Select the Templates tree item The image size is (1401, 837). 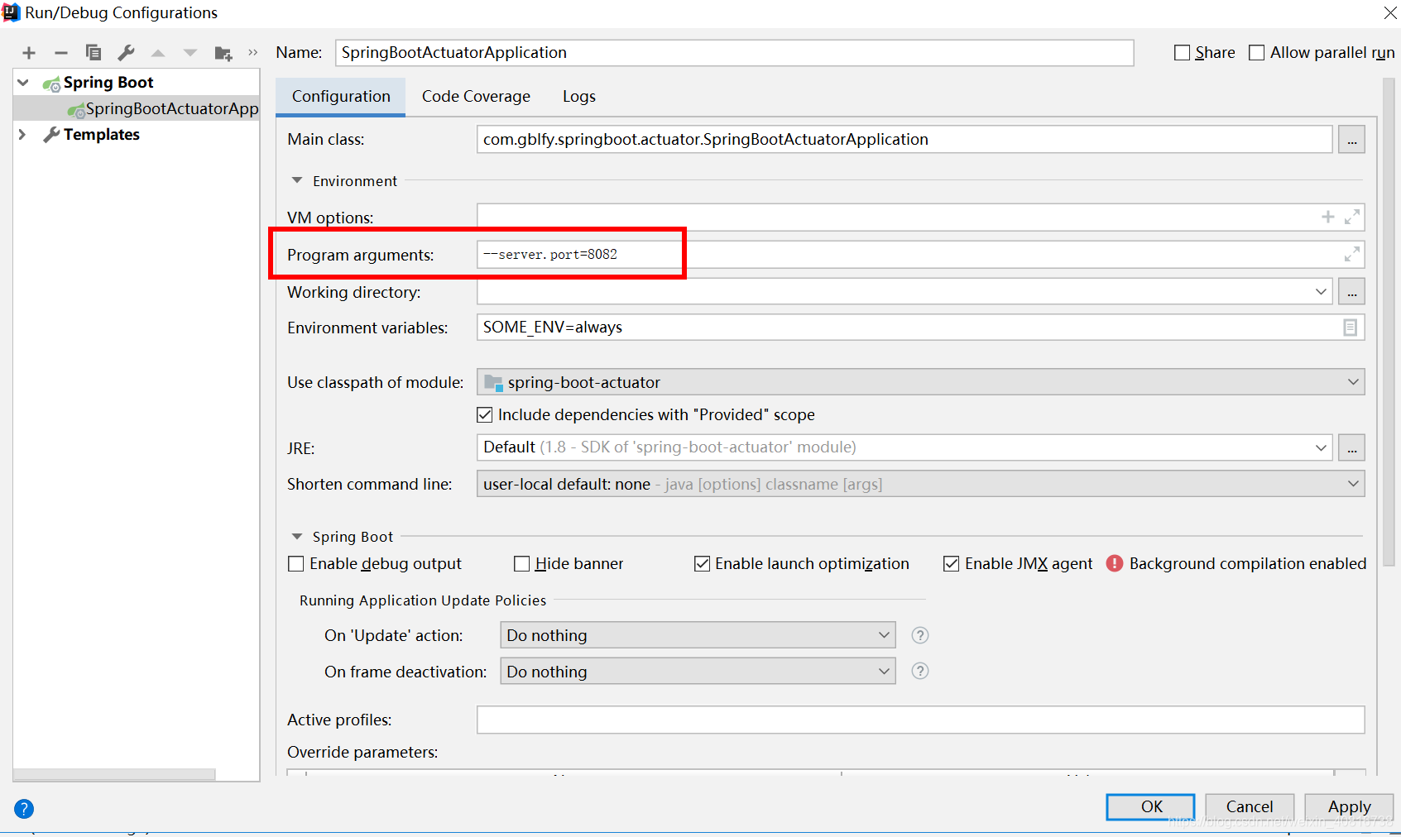point(102,134)
